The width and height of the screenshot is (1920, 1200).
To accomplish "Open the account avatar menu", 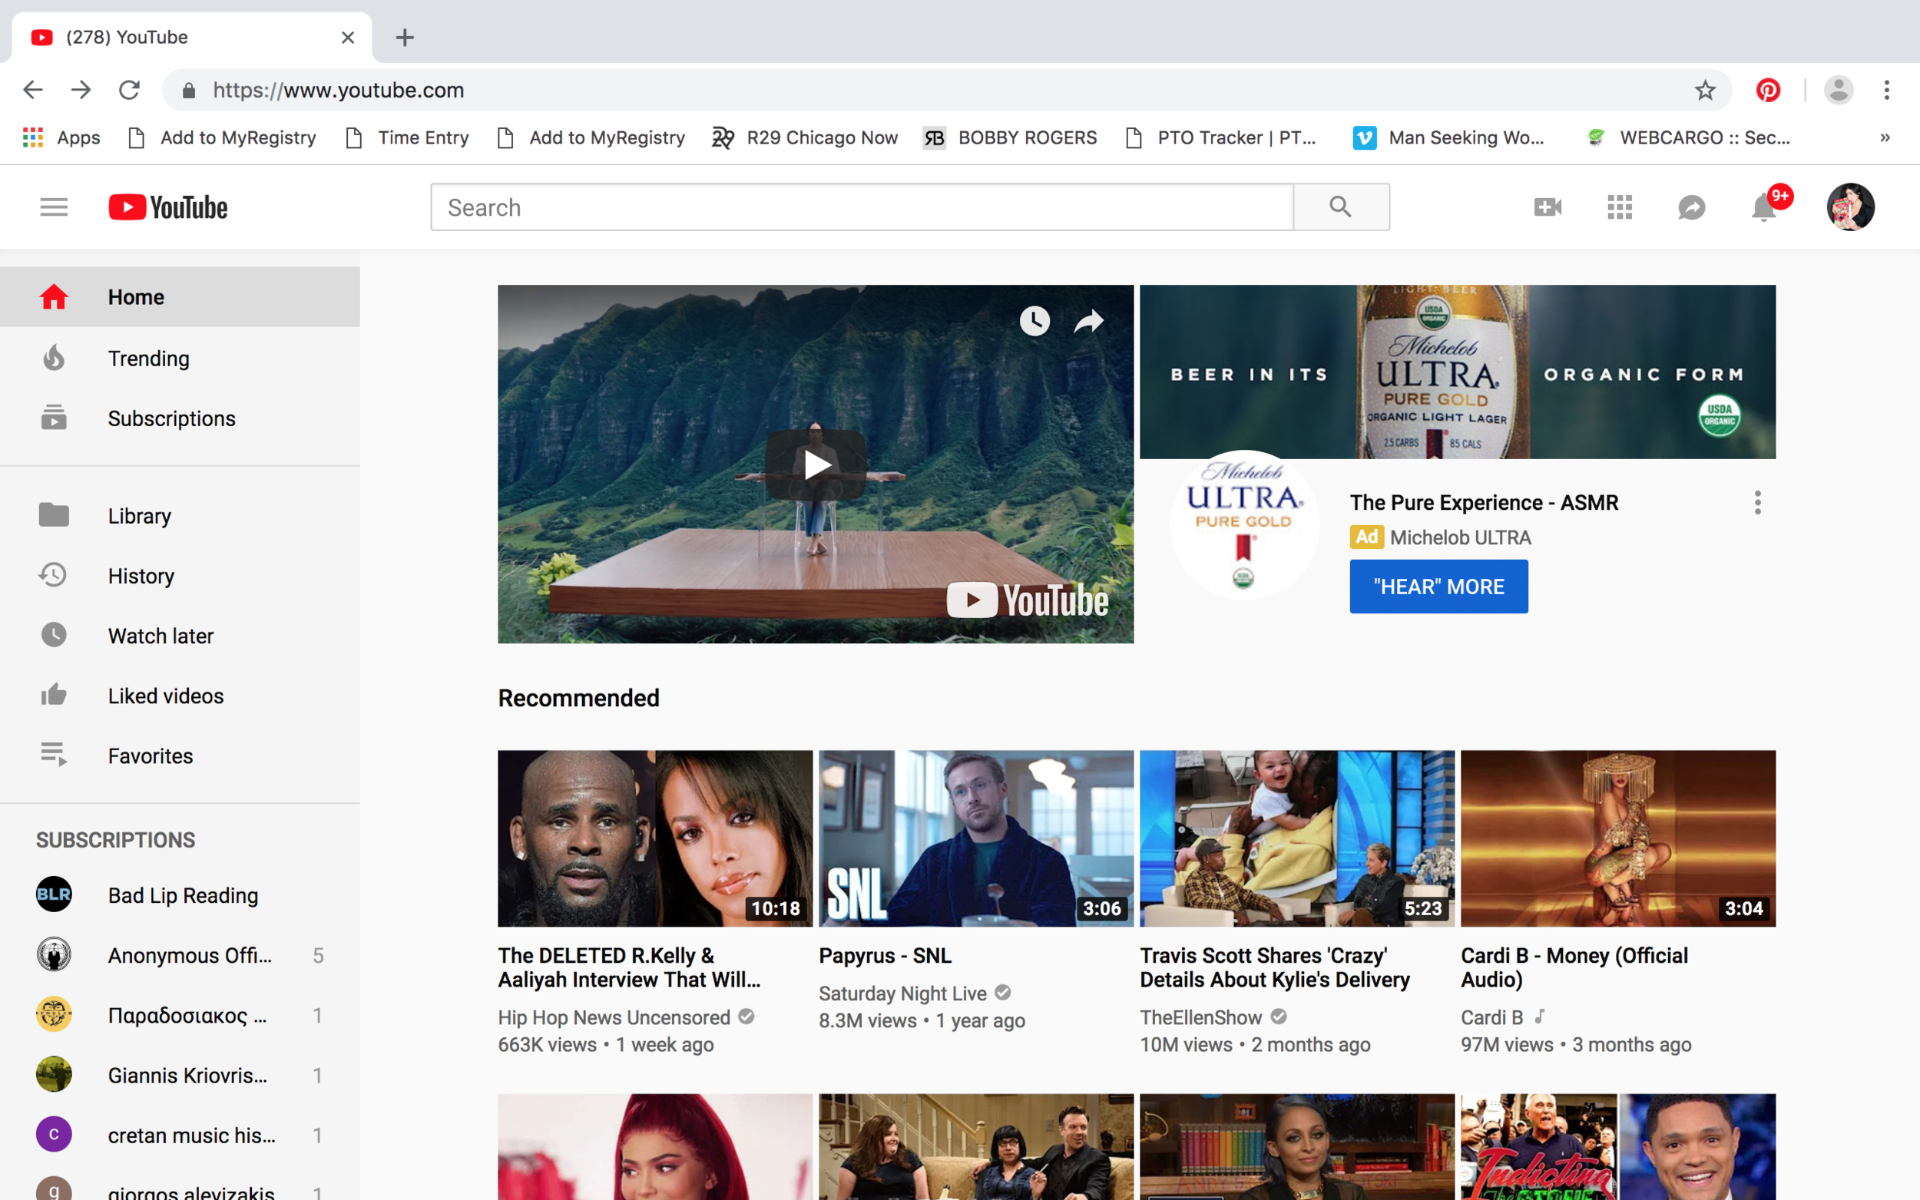I will point(1850,207).
